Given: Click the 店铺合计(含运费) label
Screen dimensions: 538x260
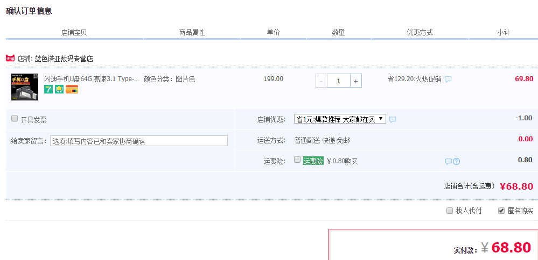Looking at the screenshot, I should 470,186.
